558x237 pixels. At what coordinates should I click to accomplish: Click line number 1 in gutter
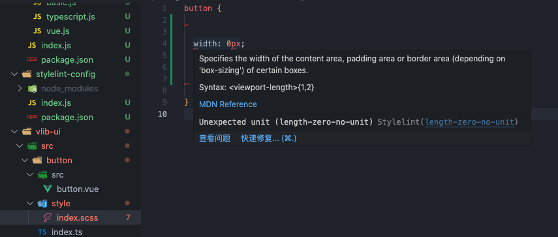[x=164, y=8]
